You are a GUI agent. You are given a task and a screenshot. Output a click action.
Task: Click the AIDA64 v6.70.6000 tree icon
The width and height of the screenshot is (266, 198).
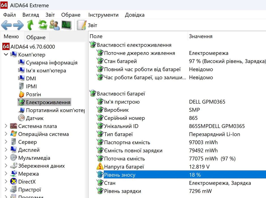pyautogui.click(x=6, y=47)
